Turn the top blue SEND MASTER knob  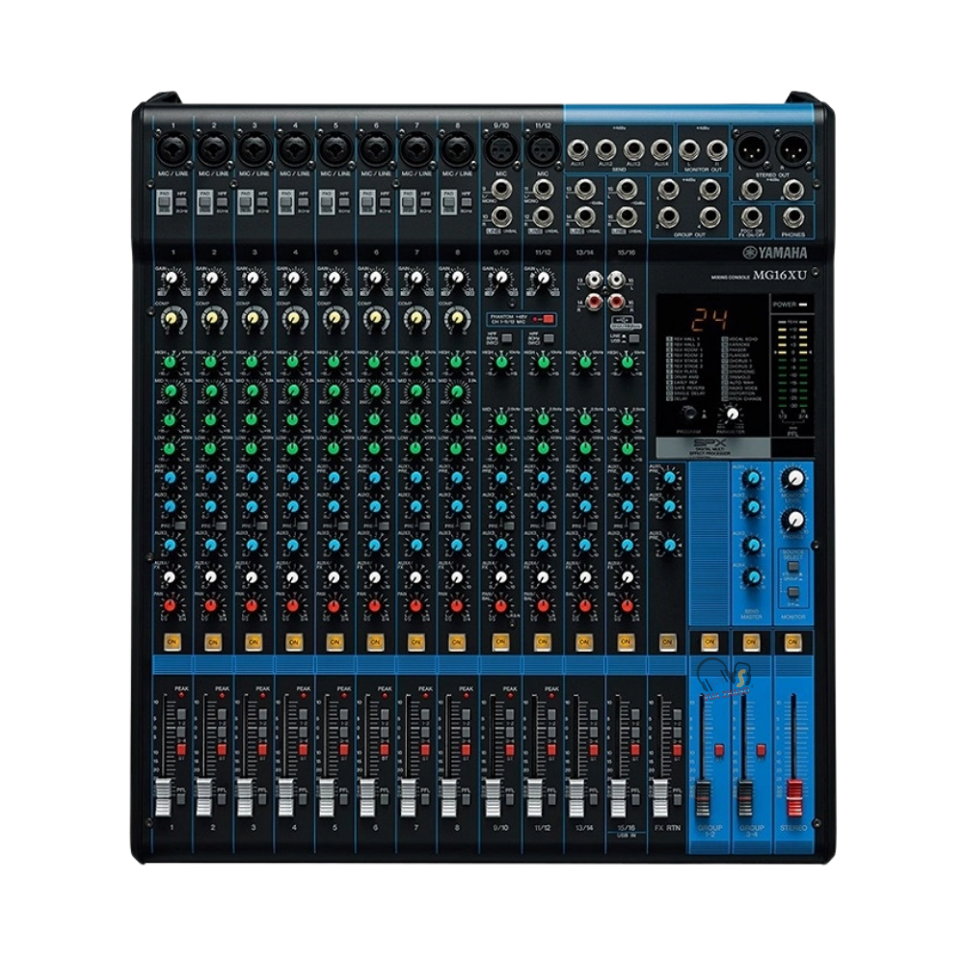point(751,478)
